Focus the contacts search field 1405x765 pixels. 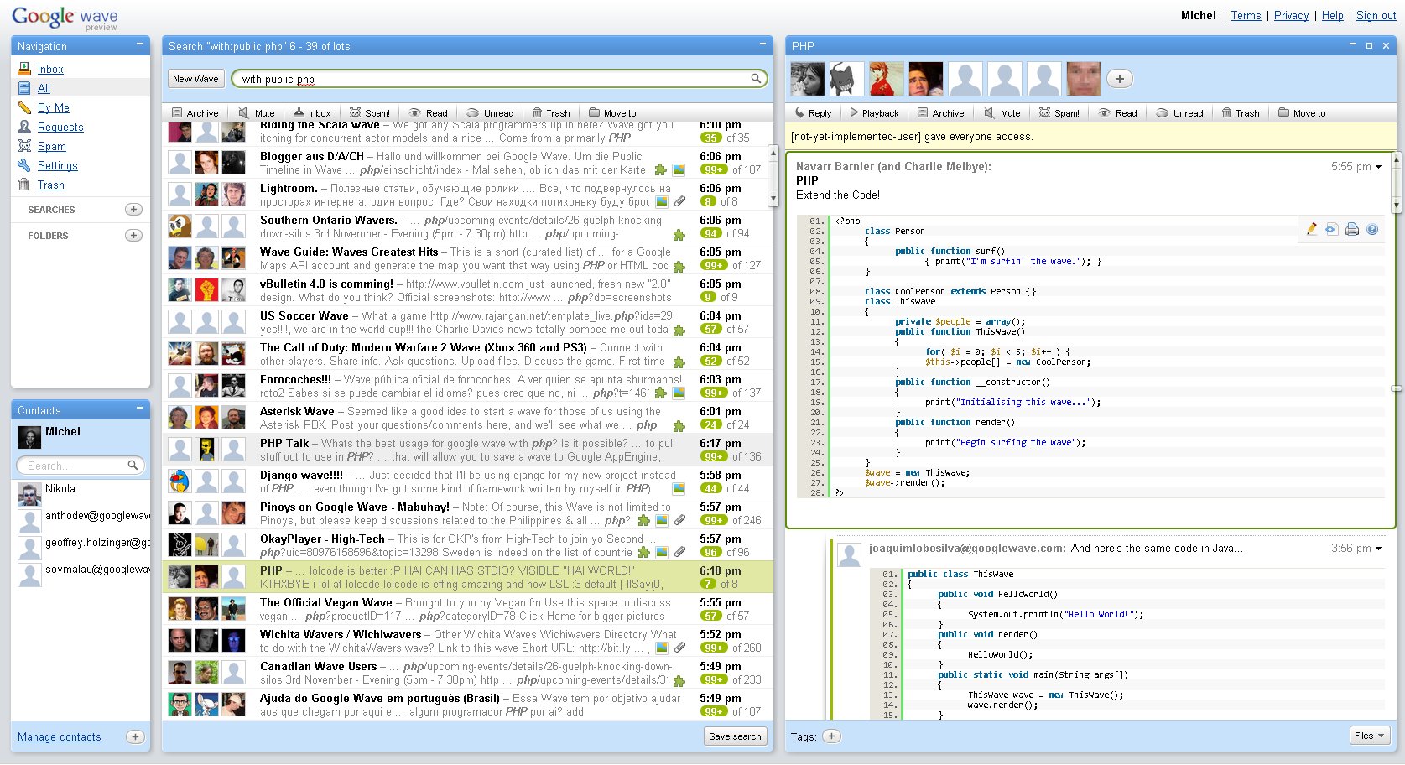[x=81, y=465]
